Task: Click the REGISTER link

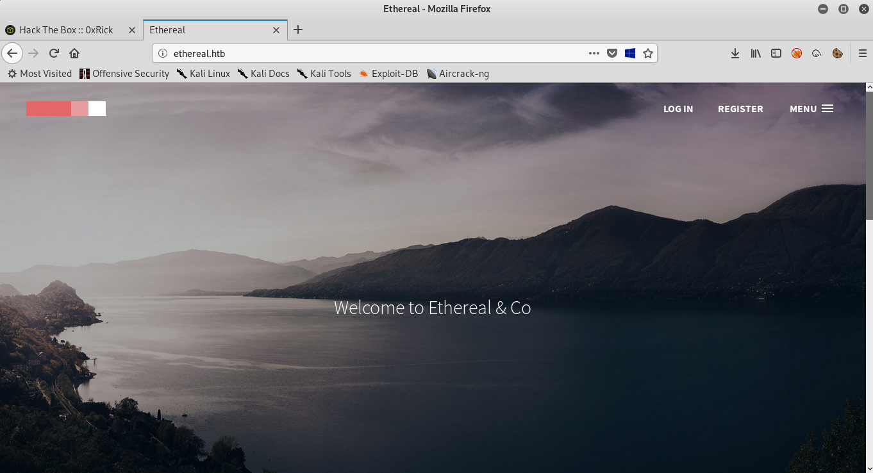Action: click(740, 109)
